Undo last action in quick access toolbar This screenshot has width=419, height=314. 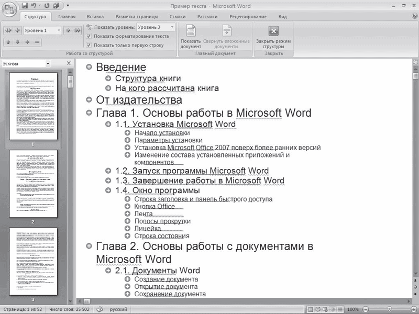tap(34, 5)
